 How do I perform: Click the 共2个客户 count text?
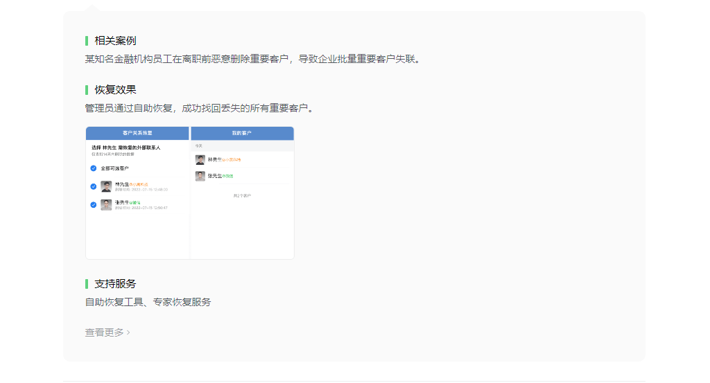pos(242,196)
